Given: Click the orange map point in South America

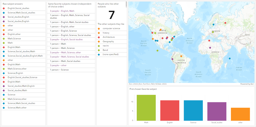Looking at the screenshot, I should [181, 56].
